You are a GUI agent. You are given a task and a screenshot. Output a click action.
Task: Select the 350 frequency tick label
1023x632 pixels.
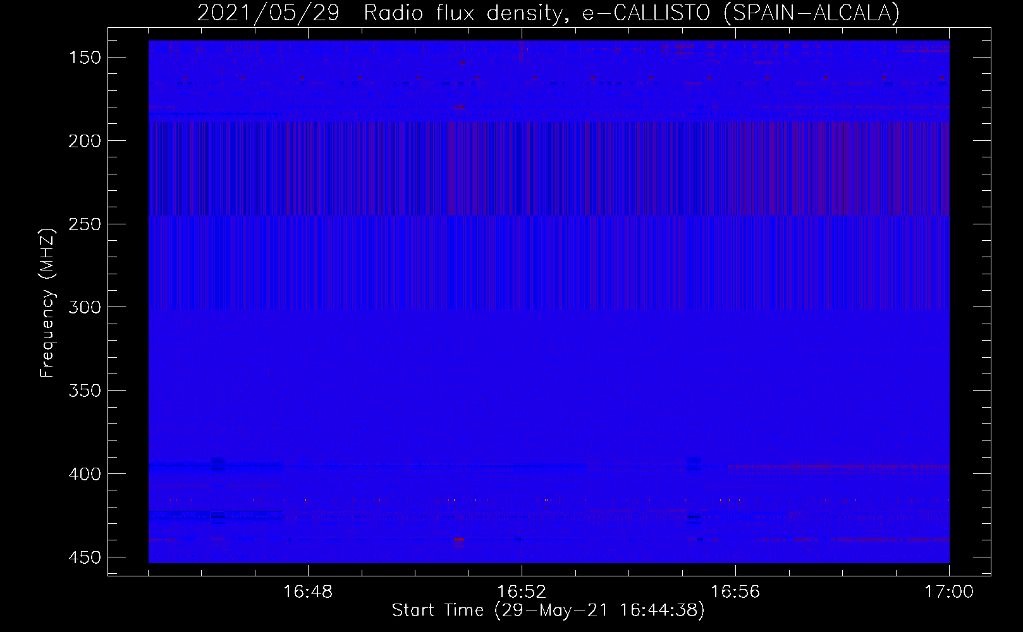(x=84, y=391)
